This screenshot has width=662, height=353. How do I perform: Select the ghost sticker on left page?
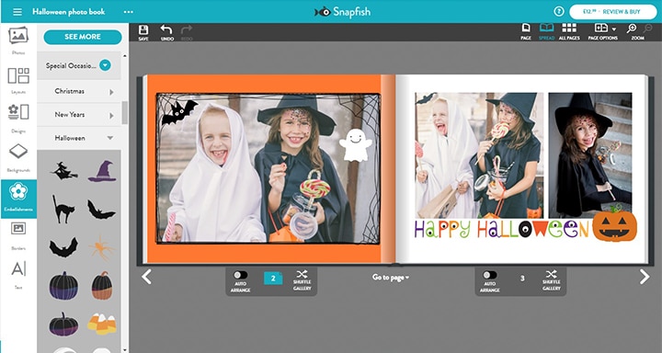coord(356,145)
